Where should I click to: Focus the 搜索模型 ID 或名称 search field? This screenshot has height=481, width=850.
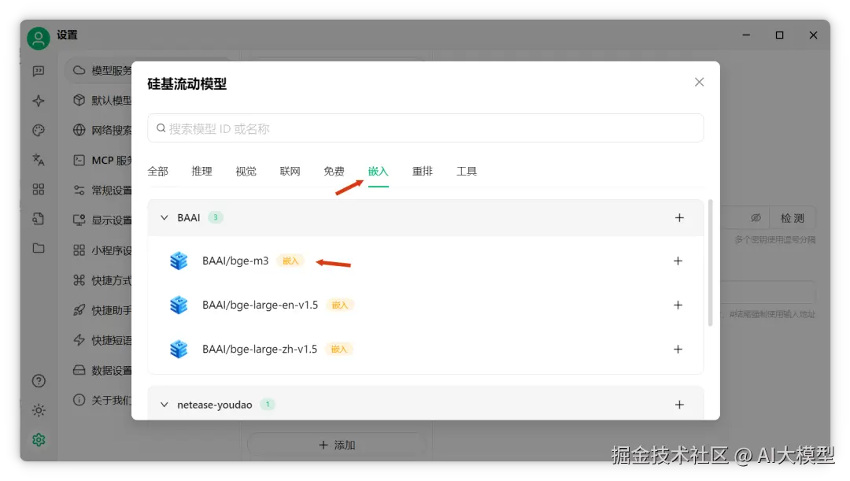[x=426, y=128]
